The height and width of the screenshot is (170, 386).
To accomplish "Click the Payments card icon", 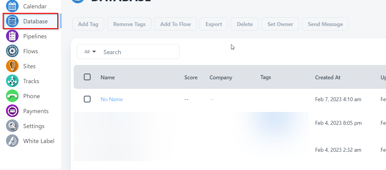I will click(x=12, y=111).
